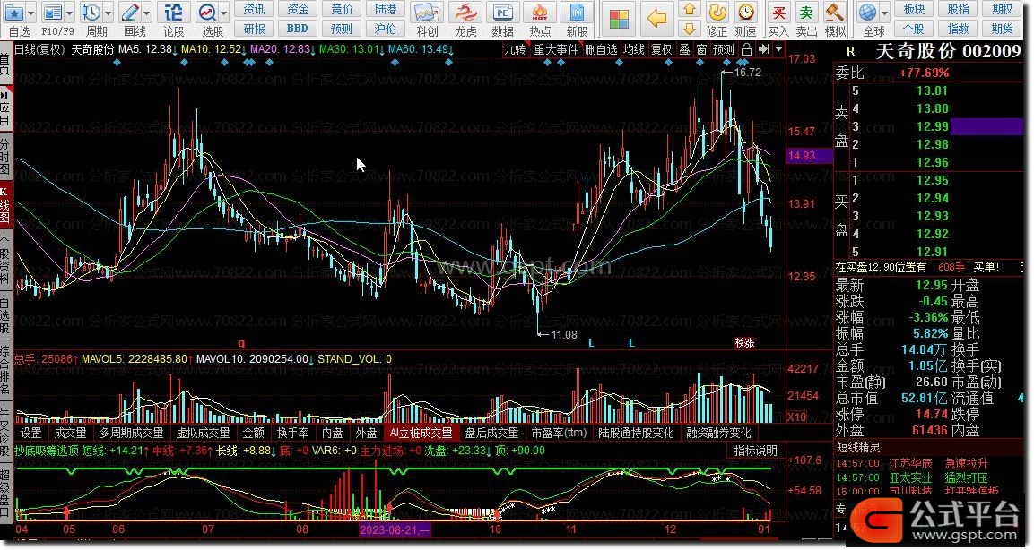Select the AI立桩成交量 indicator tab
This screenshot has width=1034, height=550.
[421, 433]
